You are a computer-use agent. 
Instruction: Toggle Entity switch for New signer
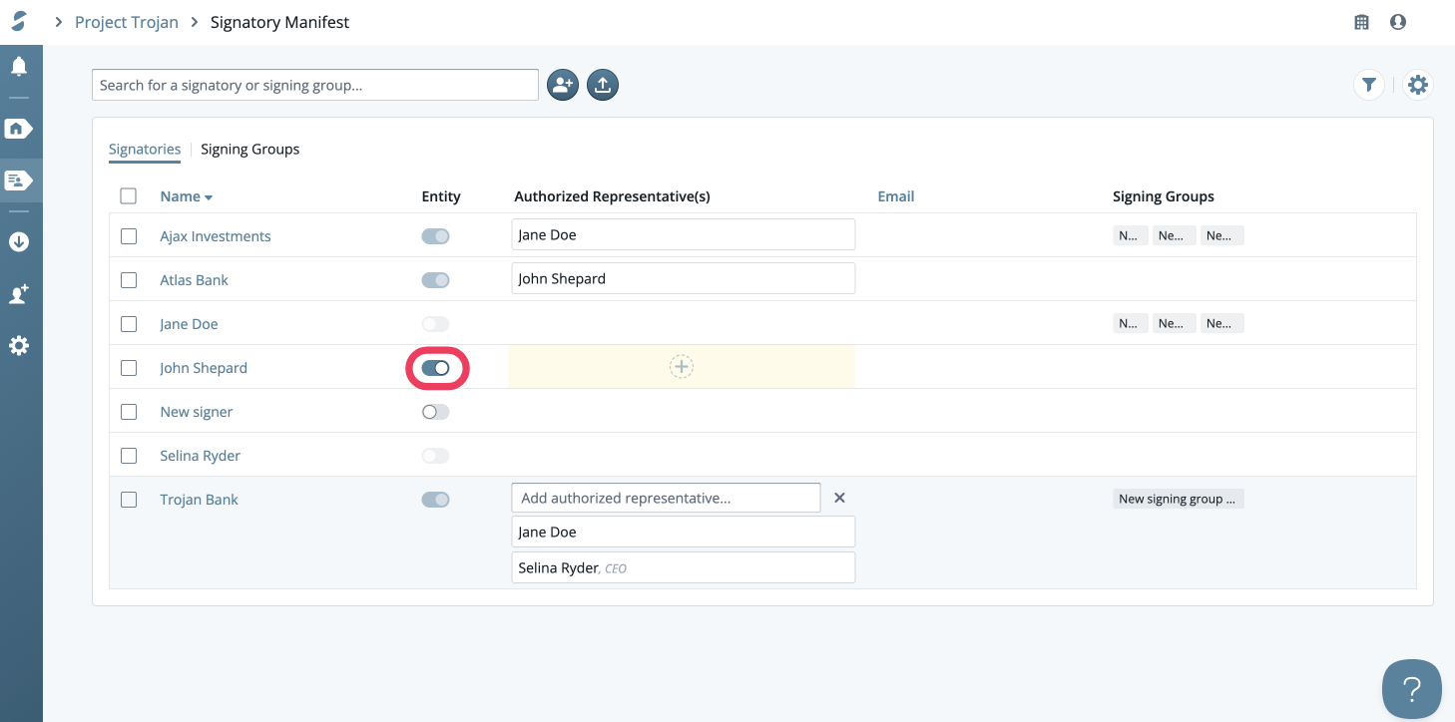436,412
